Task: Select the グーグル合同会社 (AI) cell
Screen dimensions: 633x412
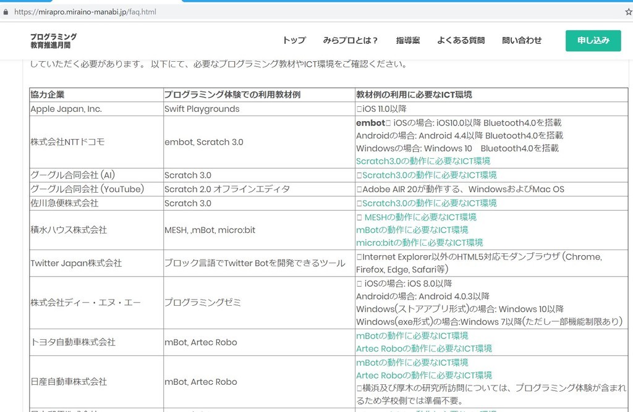Action: pos(96,175)
